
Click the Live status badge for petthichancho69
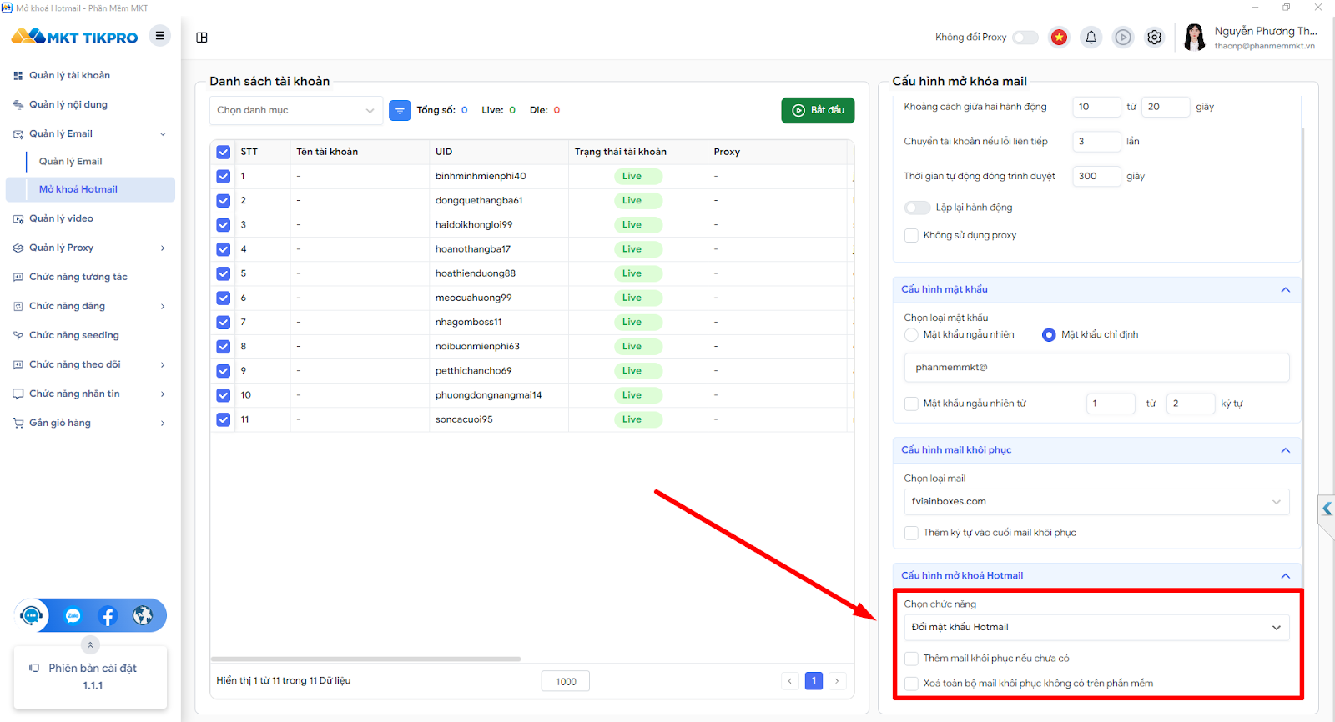(637, 371)
